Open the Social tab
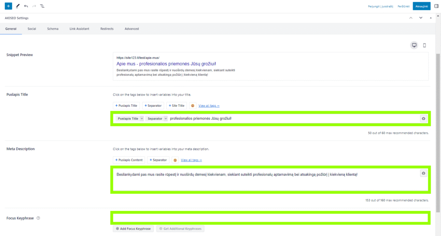The image size is (441, 236). pyautogui.click(x=32, y=29)
